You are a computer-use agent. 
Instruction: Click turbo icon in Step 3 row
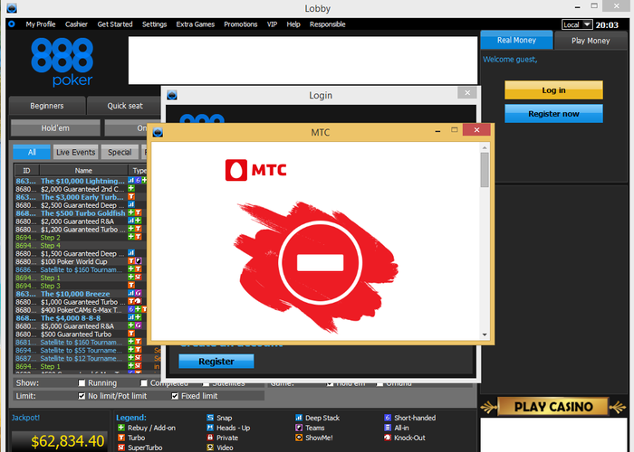tap(131, 286)
